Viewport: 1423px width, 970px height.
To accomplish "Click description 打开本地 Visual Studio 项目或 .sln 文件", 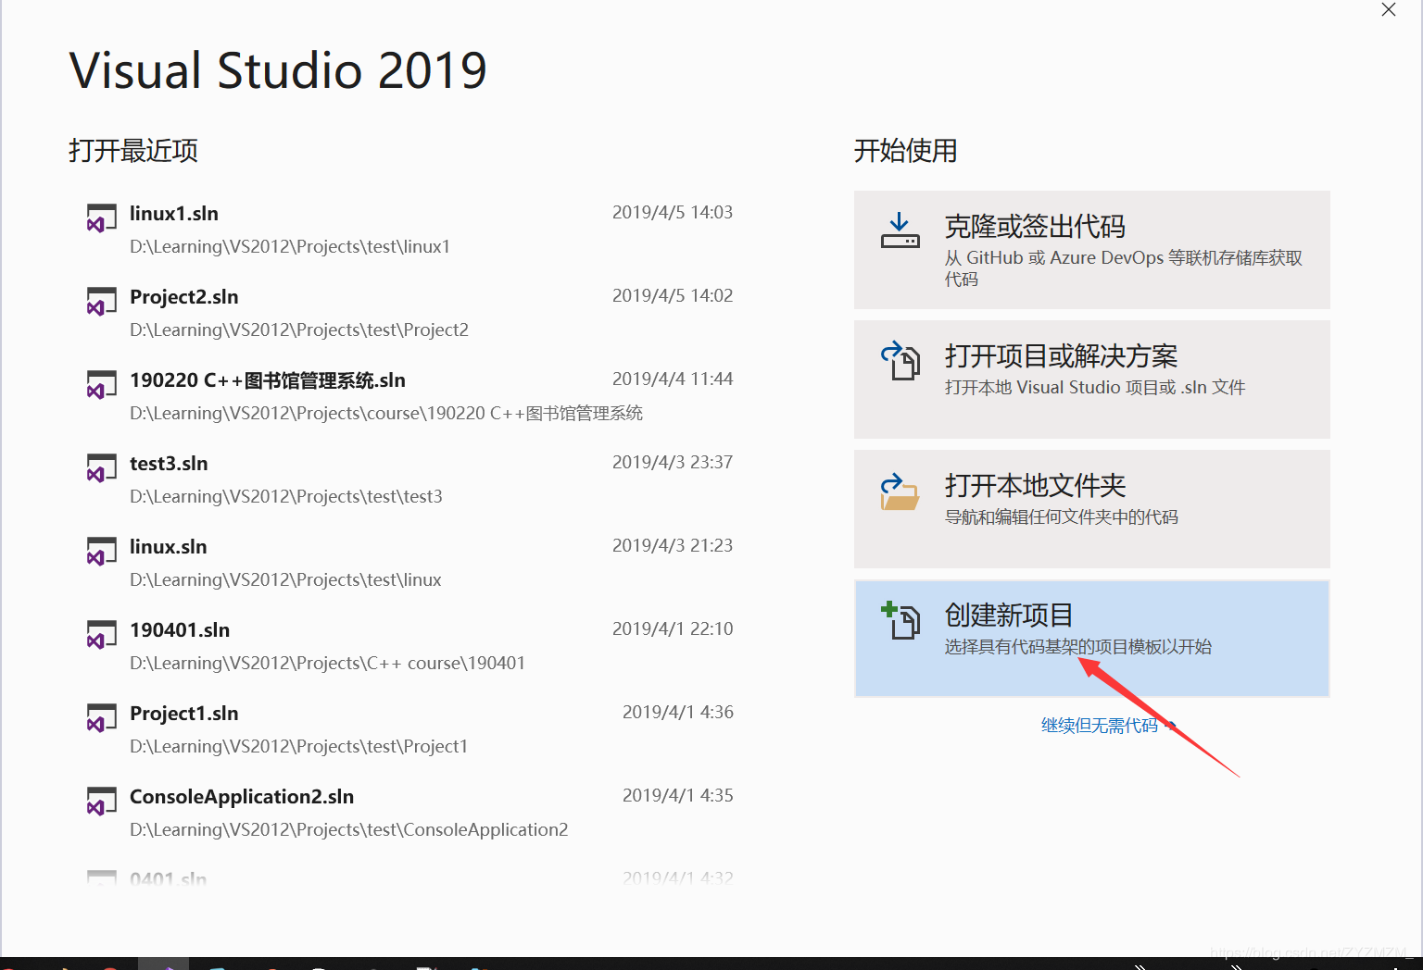I will point(1095,388).
